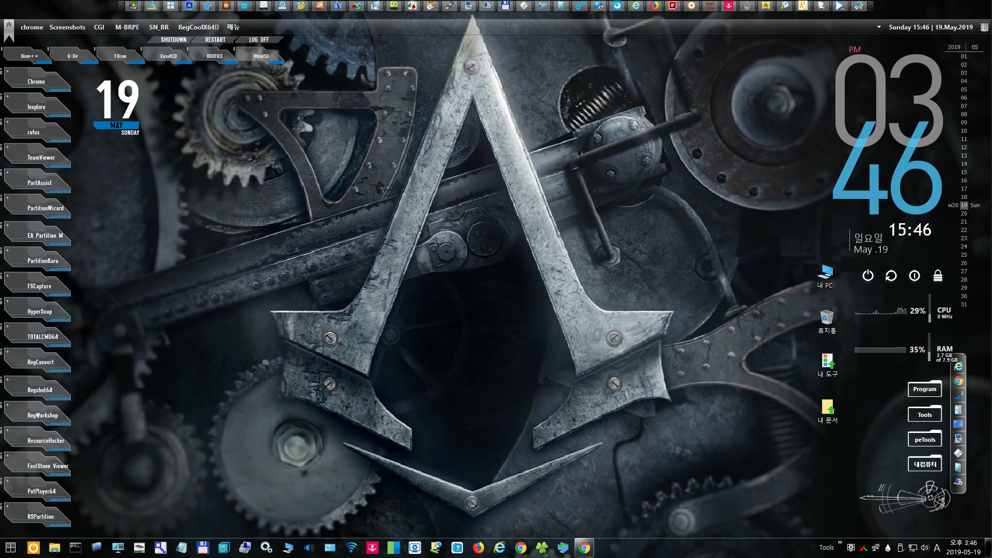Open the Tools folder widget
Image resolution: width=992 pixels, height=558 pixels.
coord(924,414)
